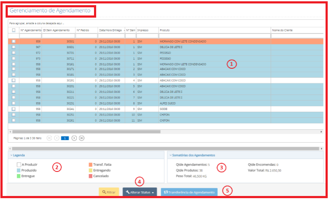This screenshot has width=329, height=199.
Task: Sort by Nº Pedido column
Action: tap(83, 31)
